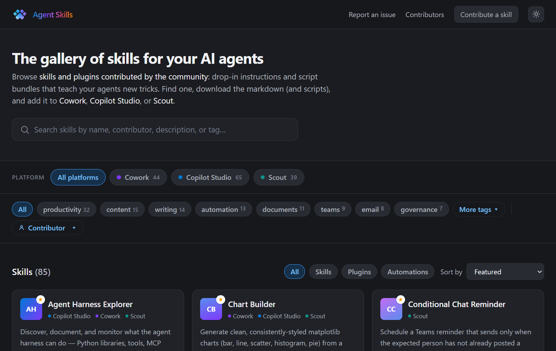The width and height of the screenshot is (556, 351).
Task: Click the Agent Skills logo icon
Action: point(20,15)
